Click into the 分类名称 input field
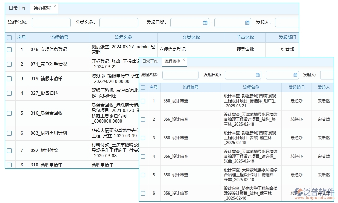Viewport: 338px width, 203px height. click(119, 22)
